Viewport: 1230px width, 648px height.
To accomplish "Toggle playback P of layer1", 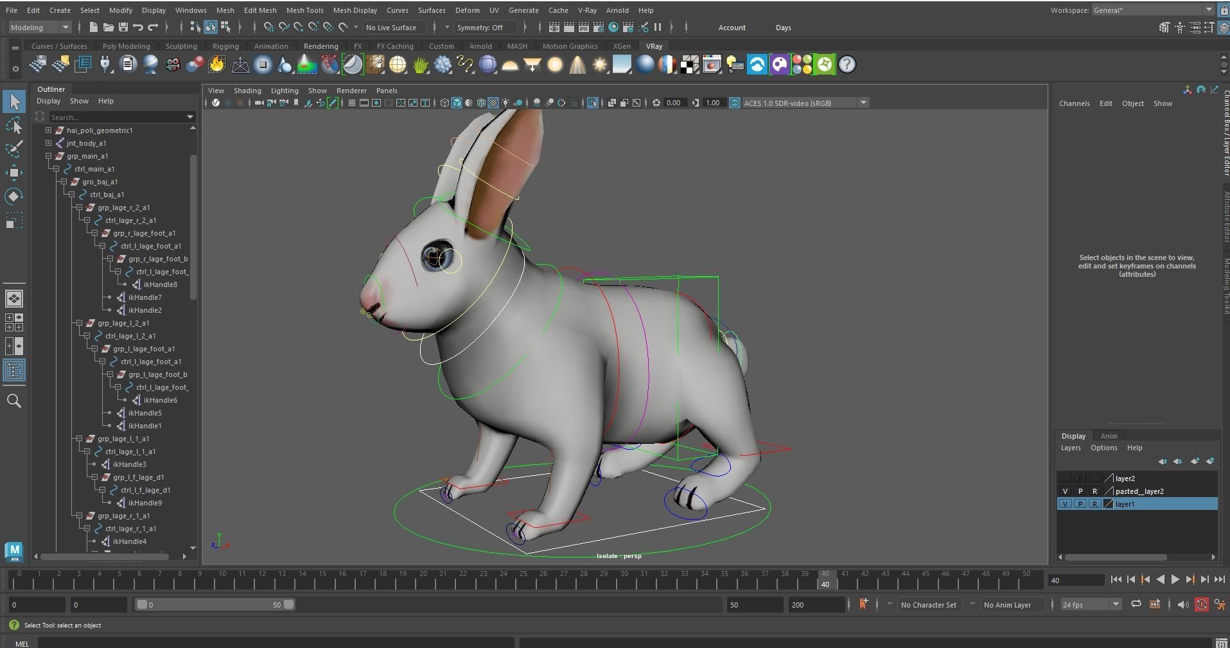I will coord(1080,504).
